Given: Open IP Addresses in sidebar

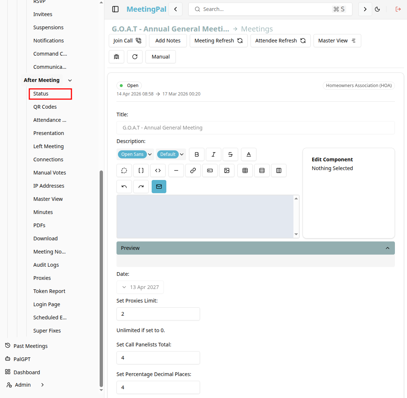Looking at the screenshot, I should (x=49, y=186).
